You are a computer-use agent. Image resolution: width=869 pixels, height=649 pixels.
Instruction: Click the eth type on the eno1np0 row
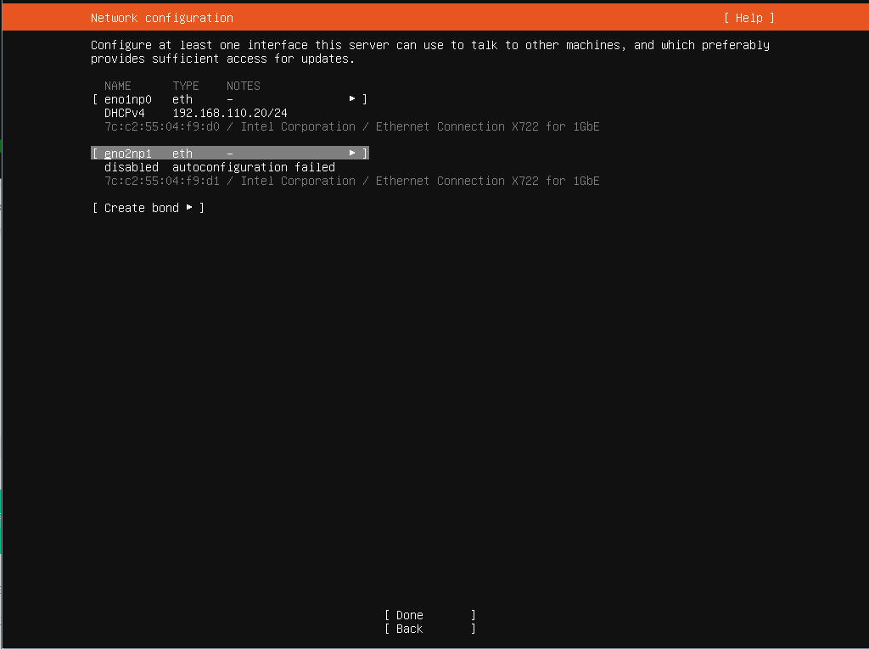click(x=182, y=99)
